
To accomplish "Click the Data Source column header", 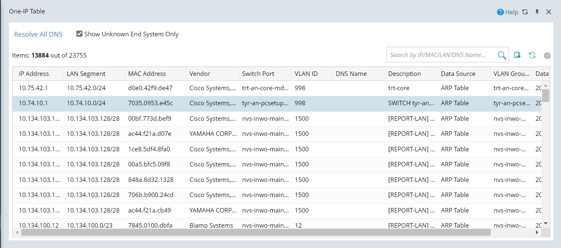I will point(458,73).
